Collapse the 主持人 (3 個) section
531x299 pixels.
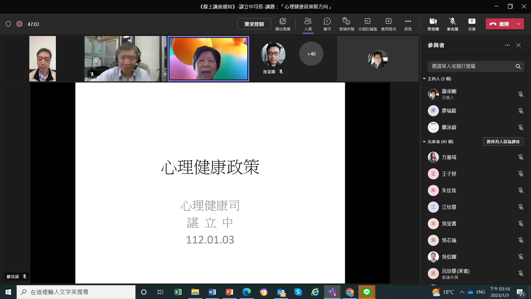coord(424,79)
